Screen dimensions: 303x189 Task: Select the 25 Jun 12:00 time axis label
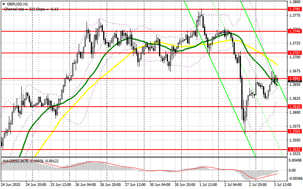pos(61,185)
